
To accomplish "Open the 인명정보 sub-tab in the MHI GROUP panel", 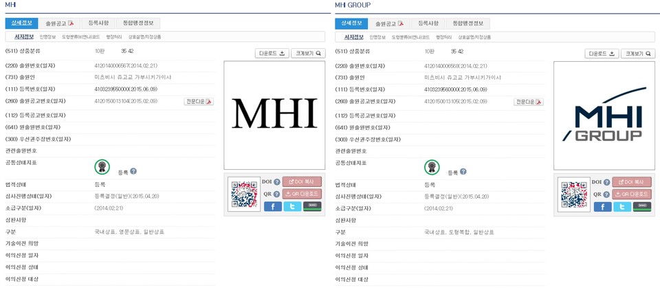I will pyautogui.click(x=377, y=37).
